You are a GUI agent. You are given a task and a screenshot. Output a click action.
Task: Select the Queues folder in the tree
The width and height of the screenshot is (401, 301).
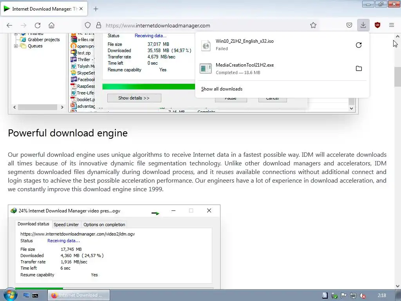coord(35,46)
